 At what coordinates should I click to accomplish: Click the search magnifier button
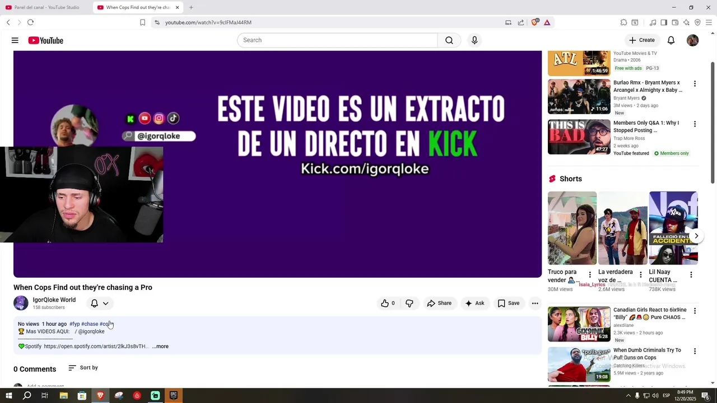(449, 40)
